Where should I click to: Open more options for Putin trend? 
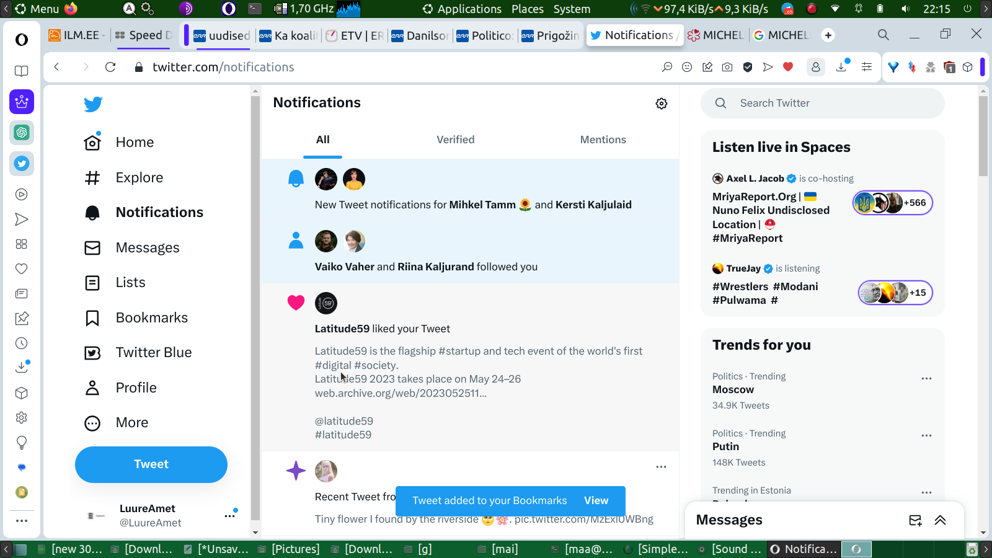coord(926,435)
